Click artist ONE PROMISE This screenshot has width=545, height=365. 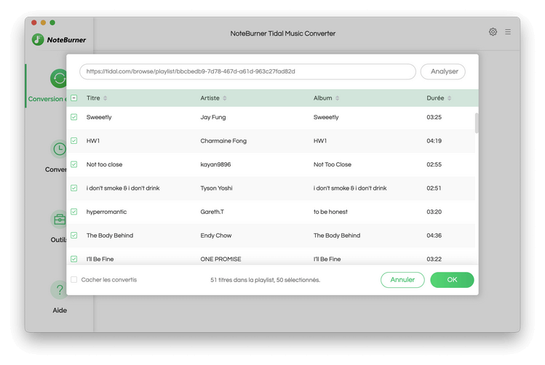click(220, 259)
